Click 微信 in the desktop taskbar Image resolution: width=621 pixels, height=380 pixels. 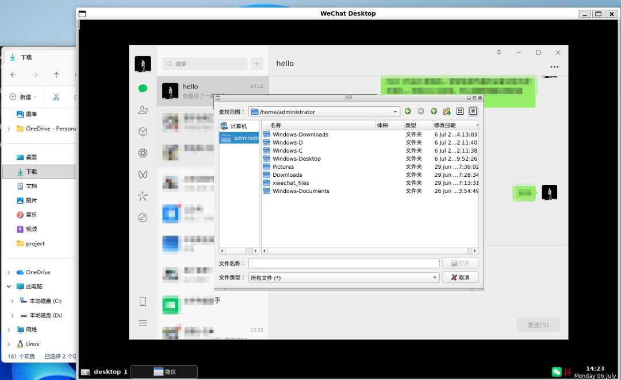click(x=164, y=372)
